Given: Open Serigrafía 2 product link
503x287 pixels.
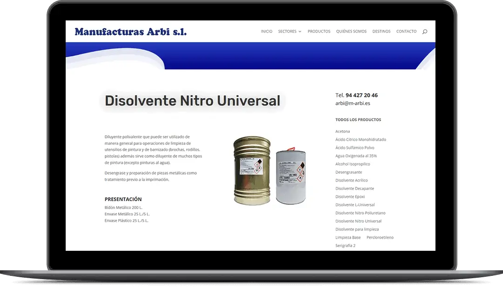Looking at the screenshot, I should (346, 246).
